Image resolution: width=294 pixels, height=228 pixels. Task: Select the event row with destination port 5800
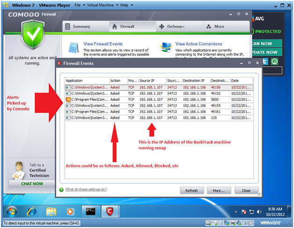(x=159, y=99)
